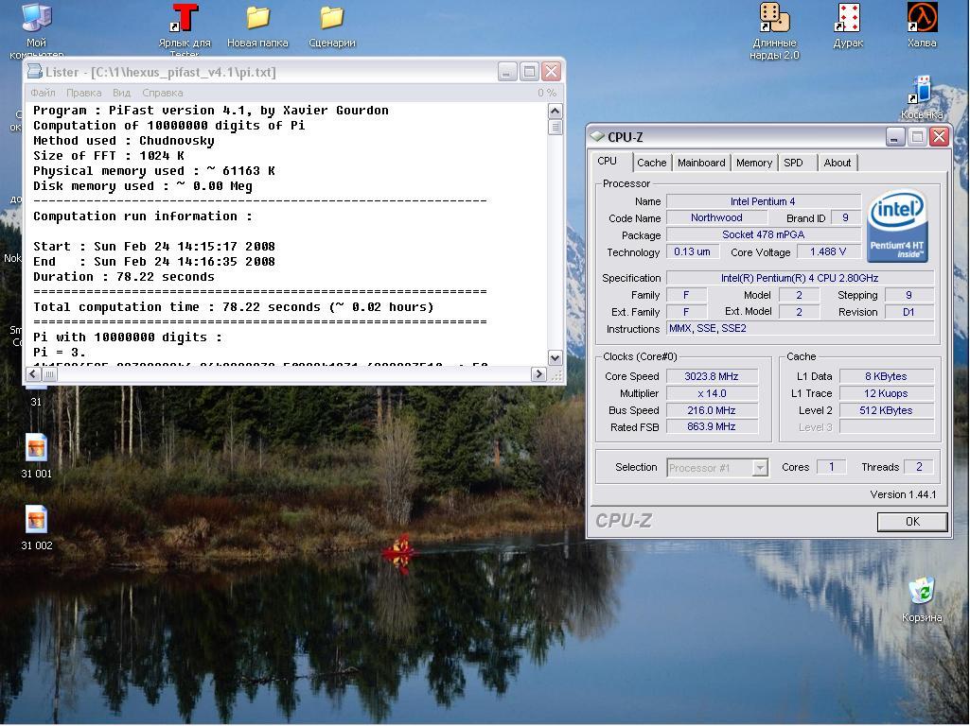970x726 pixels.
Task: Click the Lister title bar document icon
Action: [35, 72]
